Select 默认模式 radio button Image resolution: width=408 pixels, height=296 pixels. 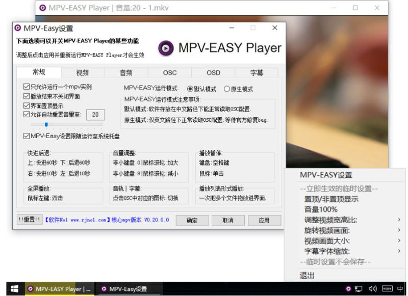pos(190,89)
